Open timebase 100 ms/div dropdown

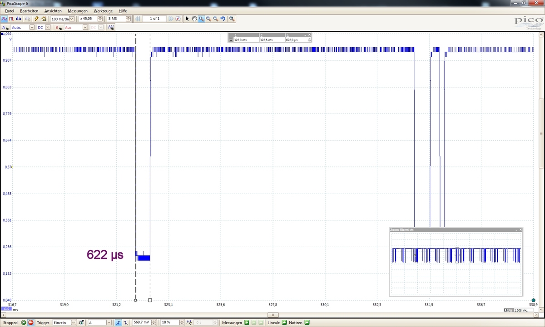71,19
